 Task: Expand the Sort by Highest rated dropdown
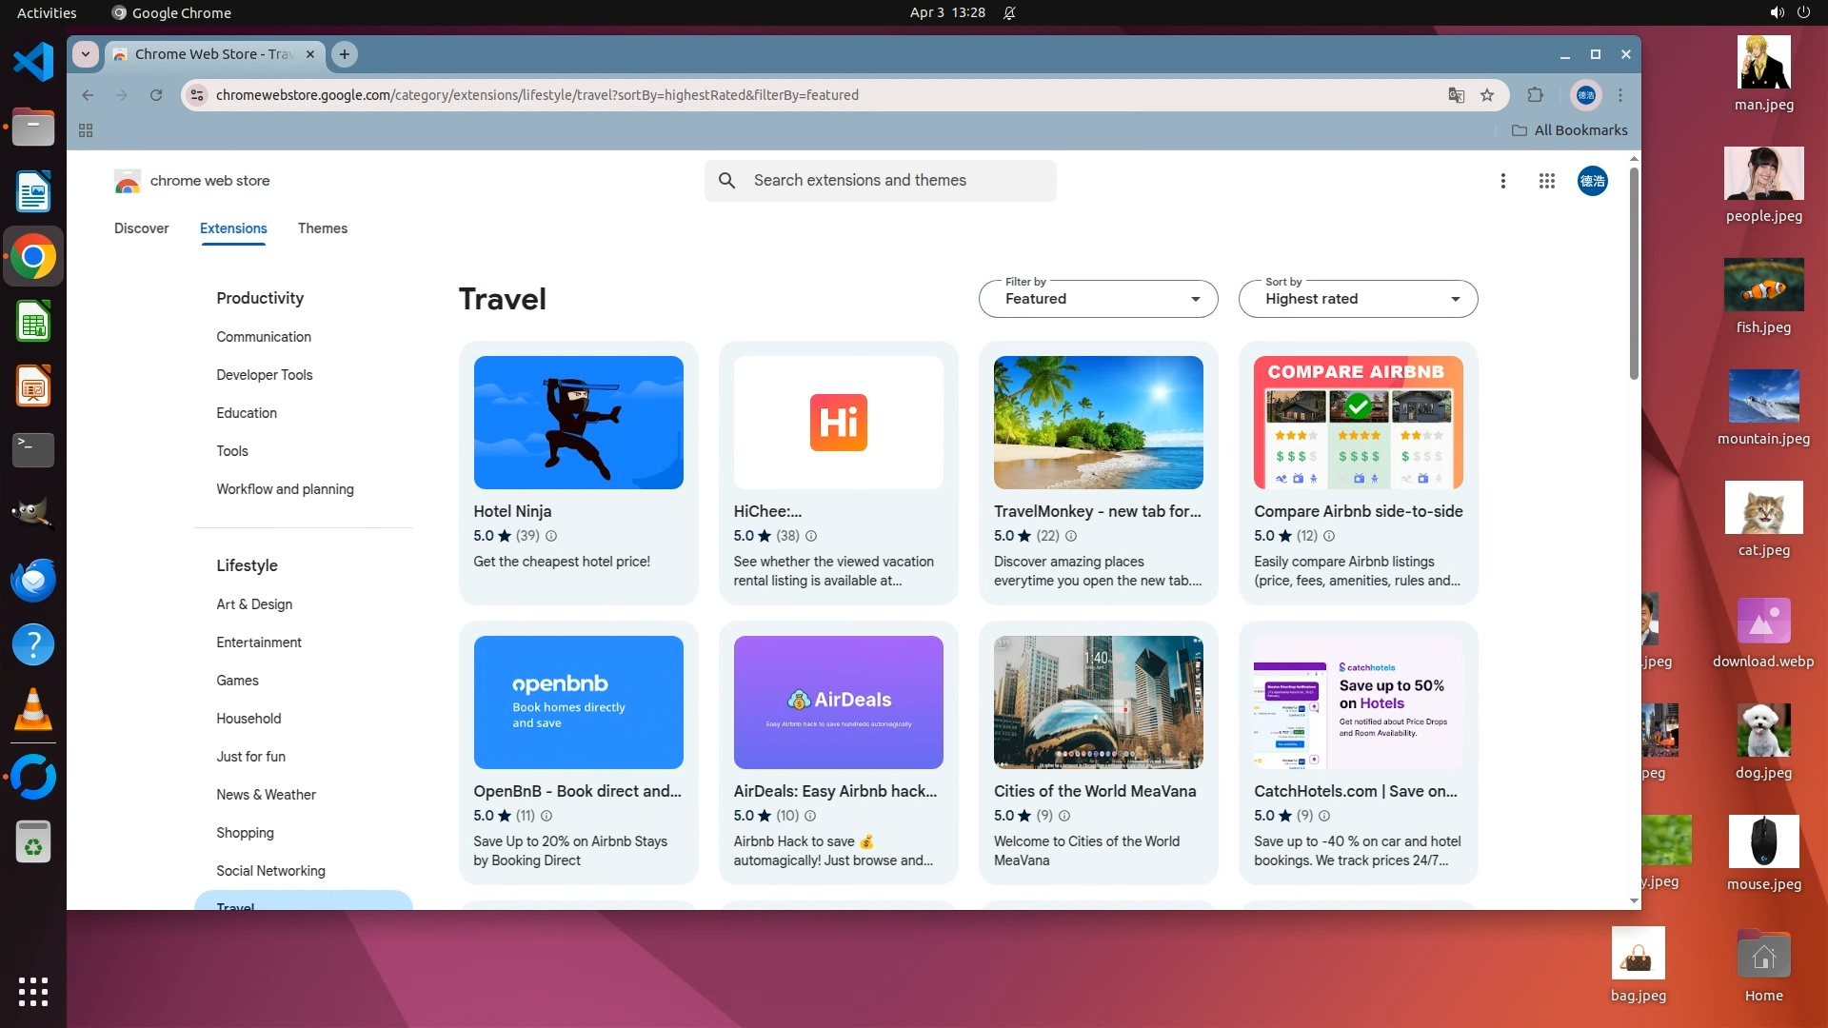(x=1358, y=299)
